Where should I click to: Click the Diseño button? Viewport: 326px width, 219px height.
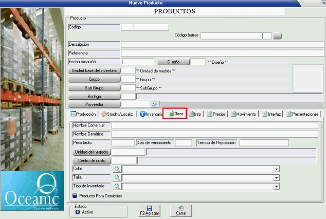[x=173, y=62]
